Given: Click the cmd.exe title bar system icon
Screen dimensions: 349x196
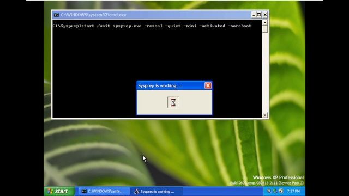Looking at the screenshot, I should tap(56, 15).
